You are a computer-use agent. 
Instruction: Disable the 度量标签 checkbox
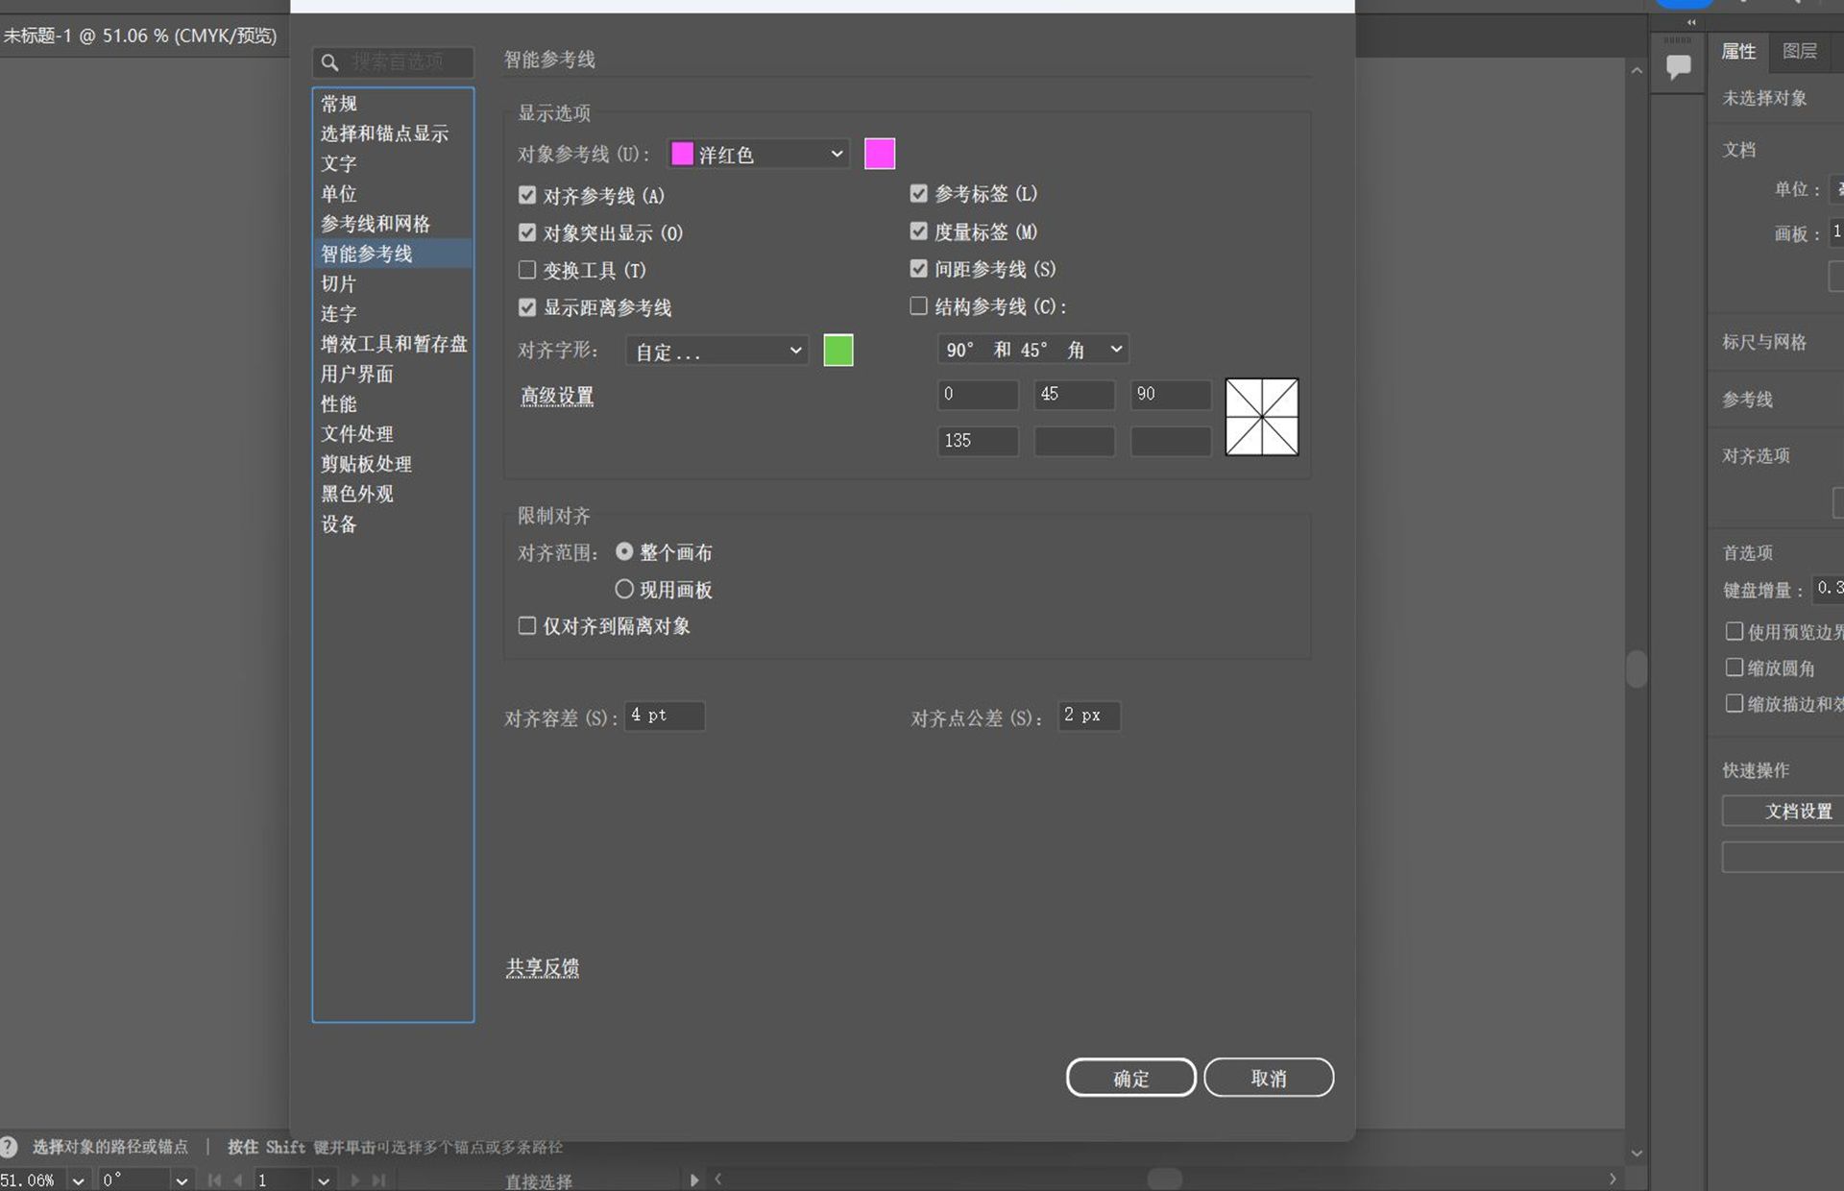coord(918,231)
